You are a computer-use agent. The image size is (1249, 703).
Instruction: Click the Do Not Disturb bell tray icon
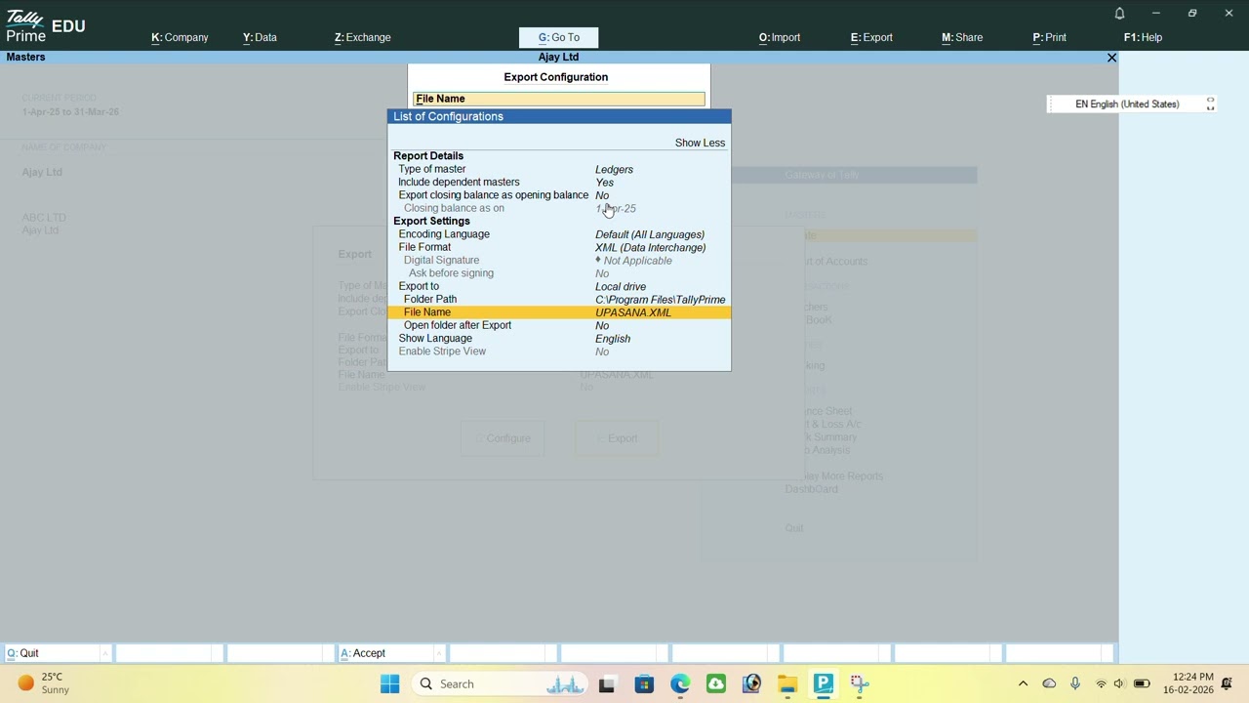coord(1228,683)
